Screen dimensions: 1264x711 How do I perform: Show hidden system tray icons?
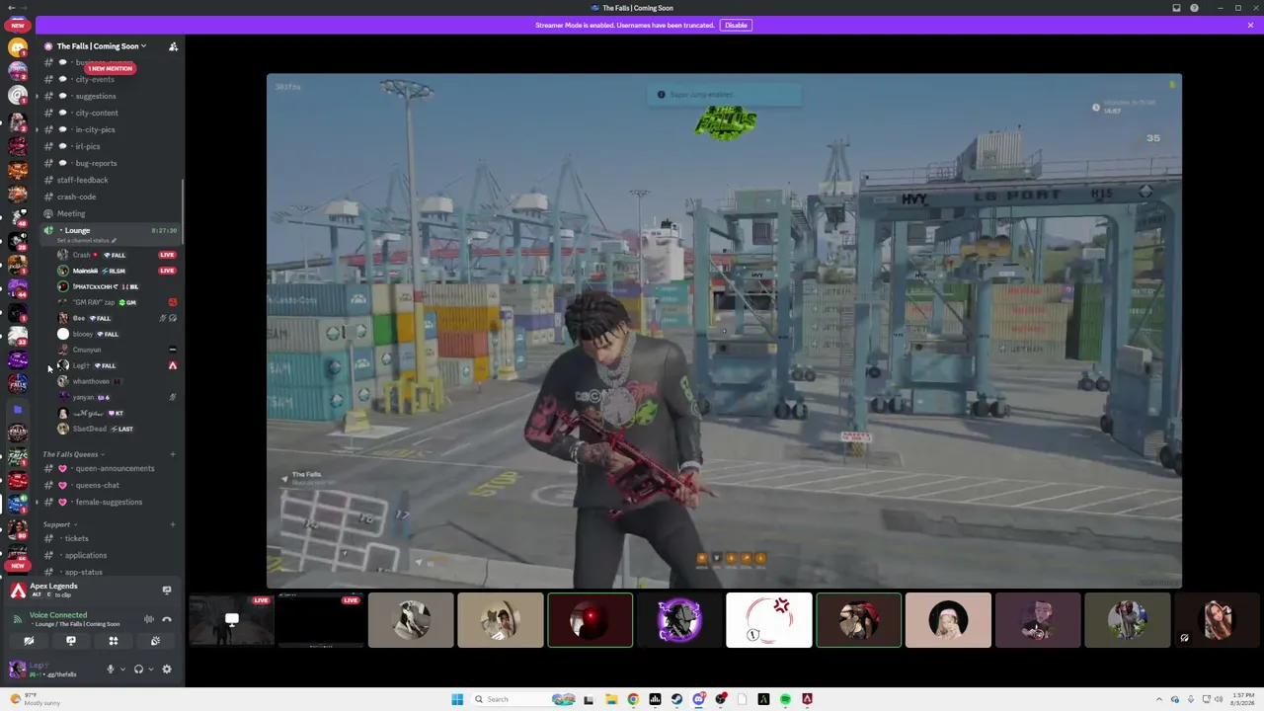point(1159,699)
